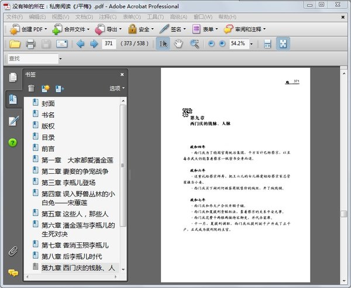Viewport: 351px width, 288px height.
Task: Click the Print icon in toolbar
Action: (x=30, y=44)
